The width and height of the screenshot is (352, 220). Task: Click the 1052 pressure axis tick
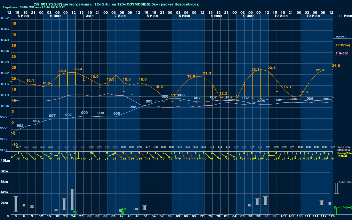[4, 18]
